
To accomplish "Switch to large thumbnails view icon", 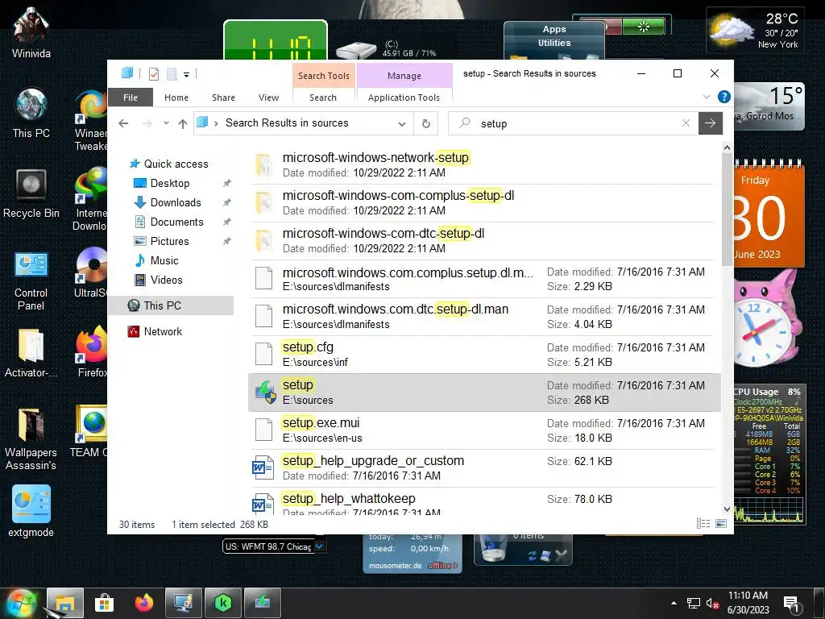I will click(x=721, y=524).
